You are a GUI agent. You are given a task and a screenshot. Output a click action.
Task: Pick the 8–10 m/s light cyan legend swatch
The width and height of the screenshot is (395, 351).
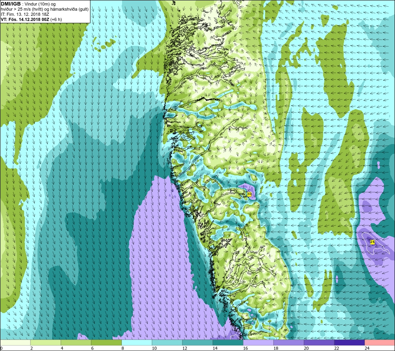pos(137,342)
